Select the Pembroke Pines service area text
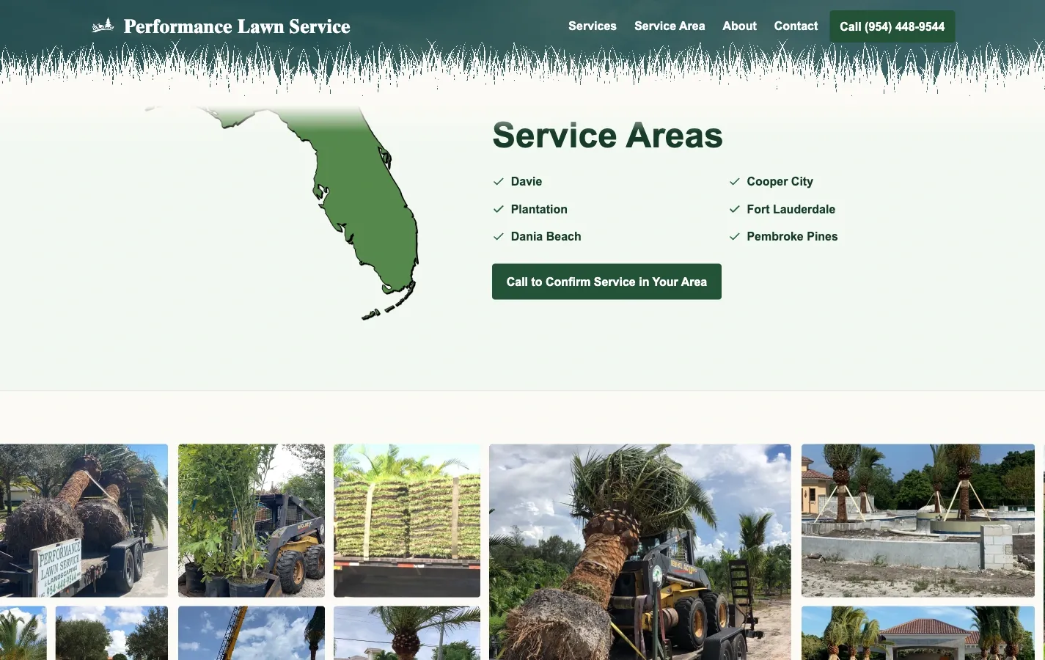 click(792, 236)
